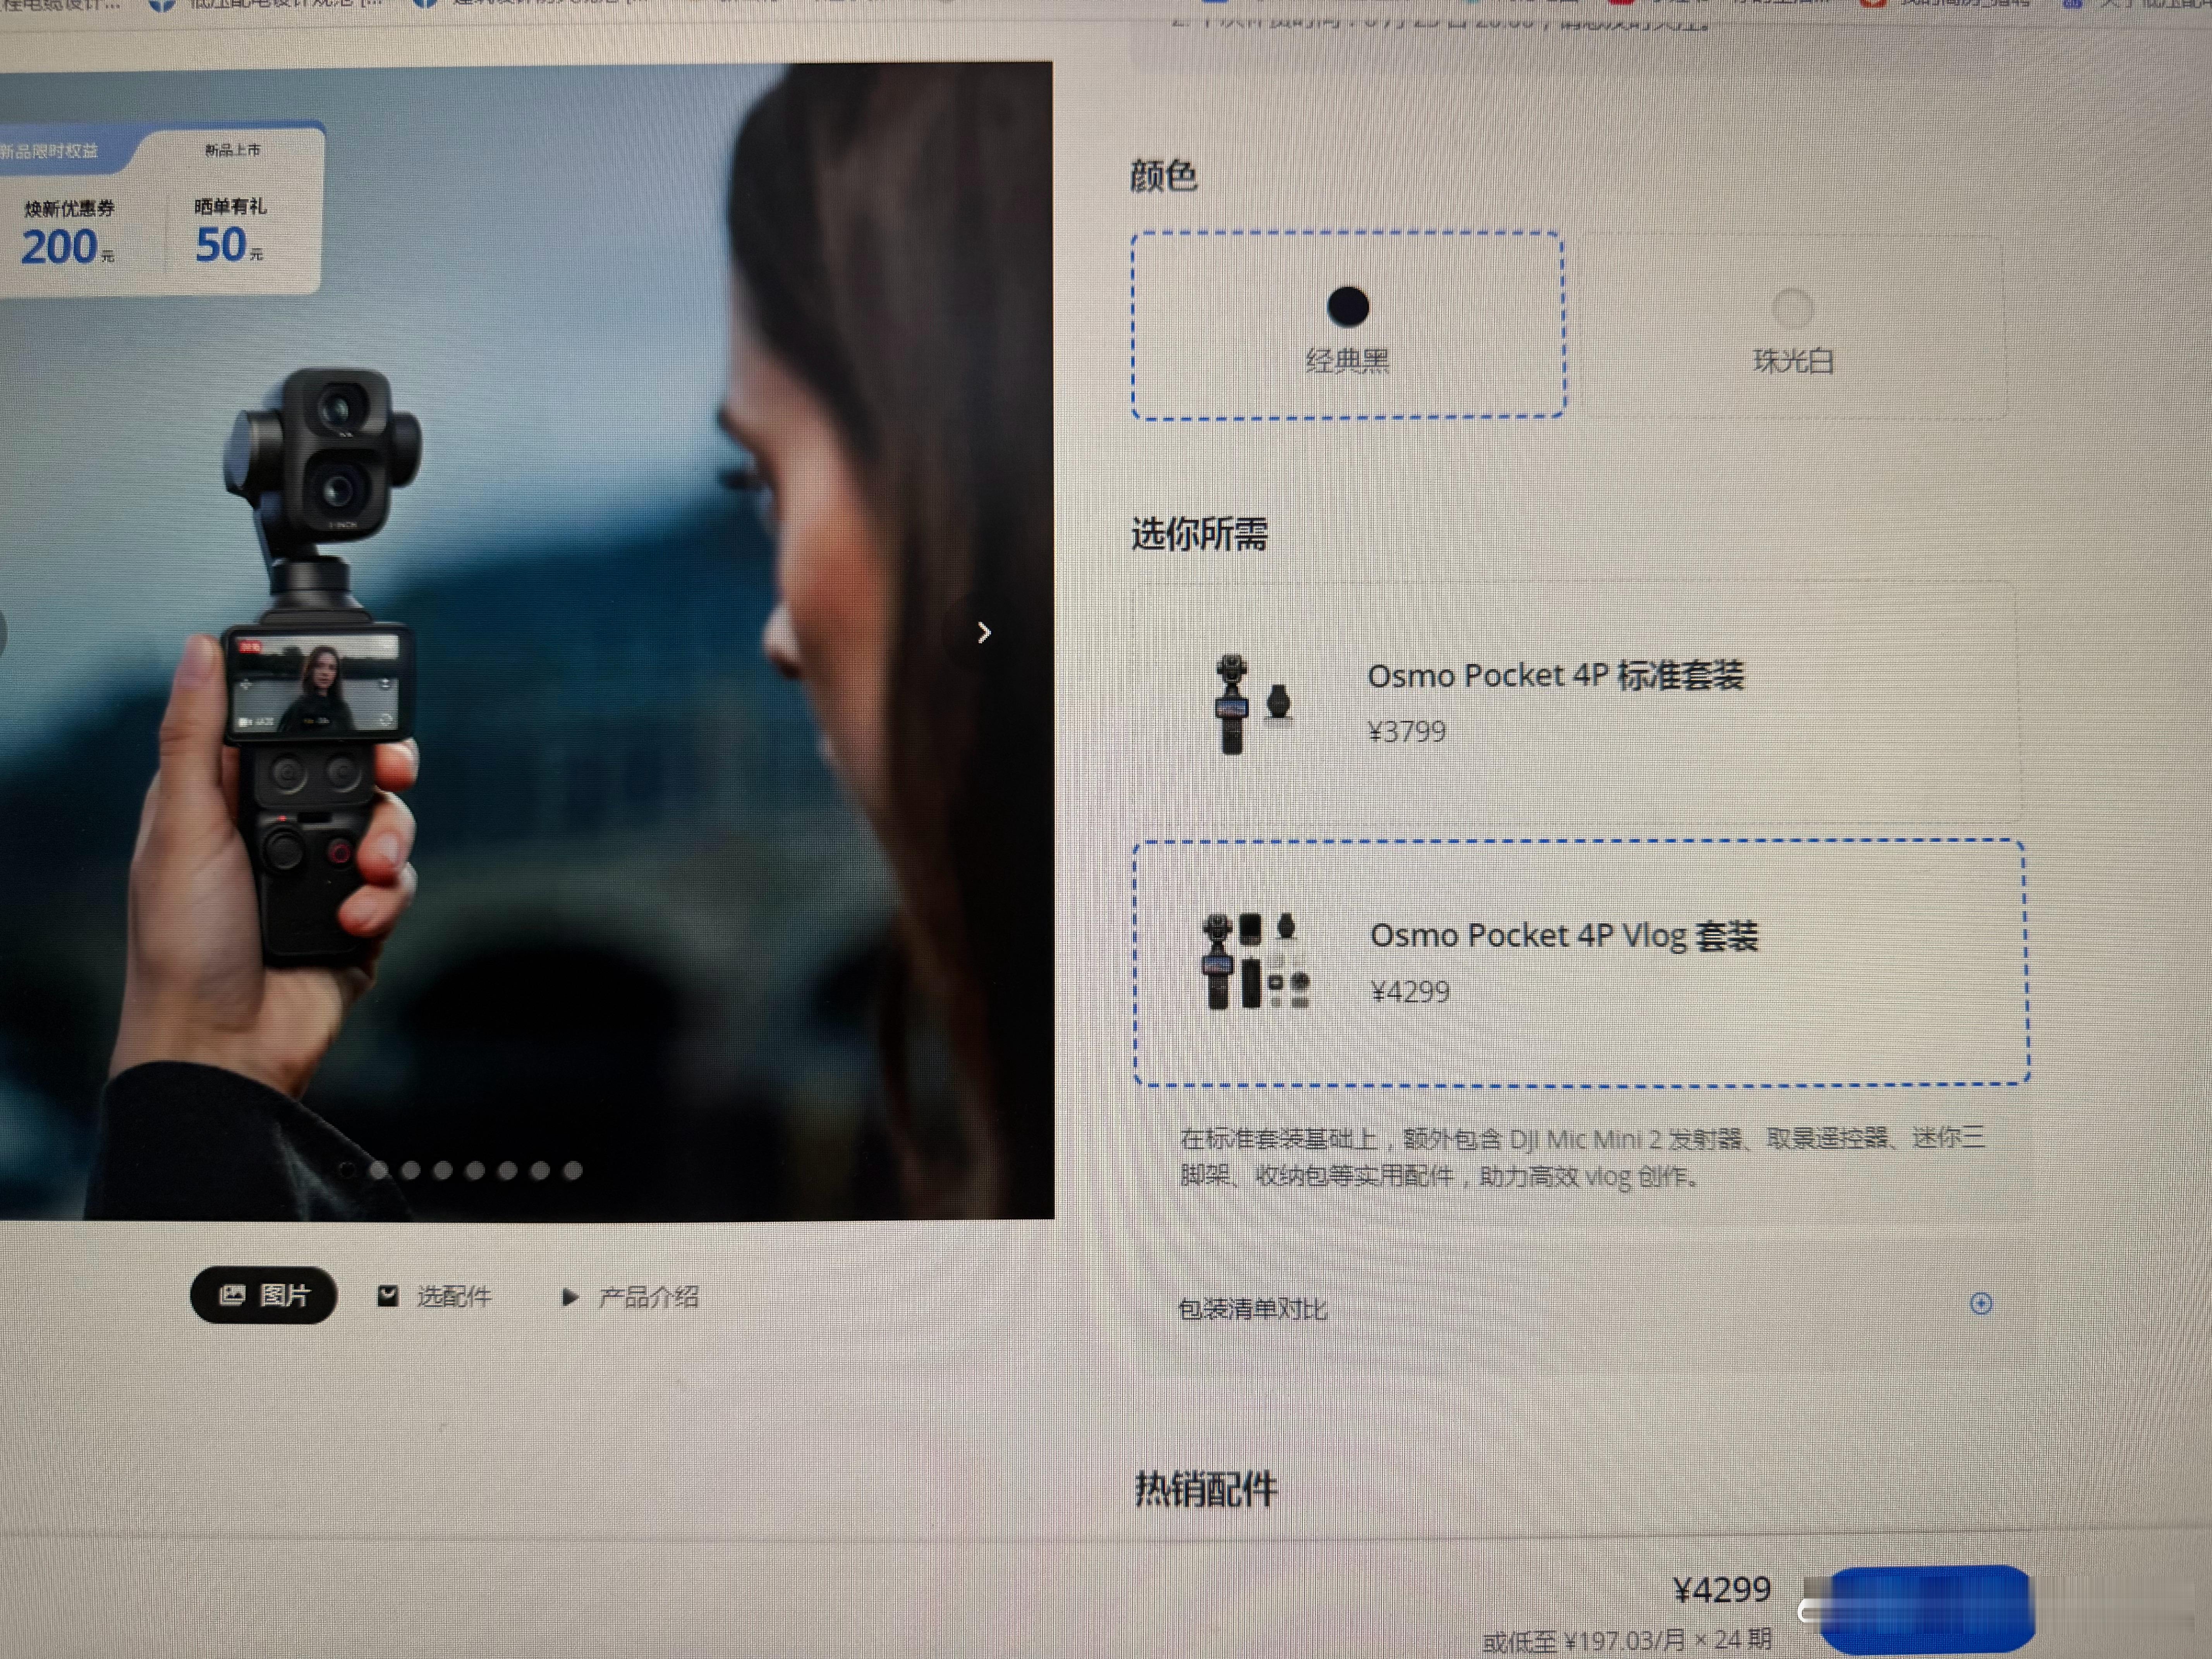This screenshot has width=2212, height=1659.
Task: Click the 或低至 ¥197.03/月 installment text
Action: [1626, 1641]
